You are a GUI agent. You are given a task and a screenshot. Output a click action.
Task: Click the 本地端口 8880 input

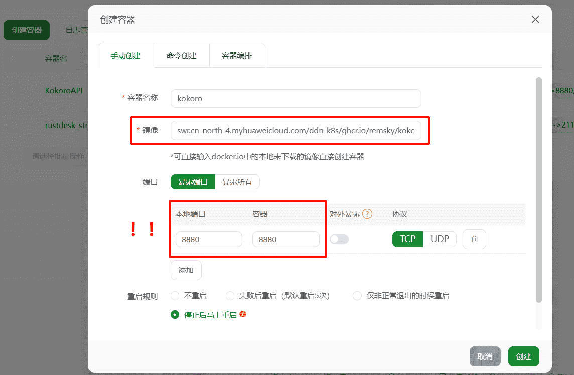click(209, 239)
